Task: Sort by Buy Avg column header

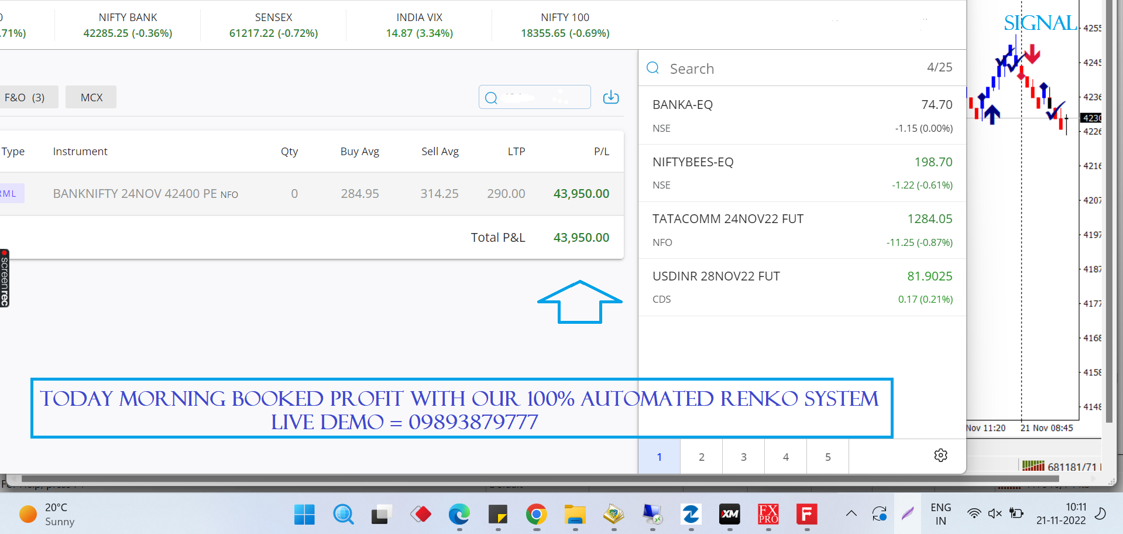Action: pos(360,152)
